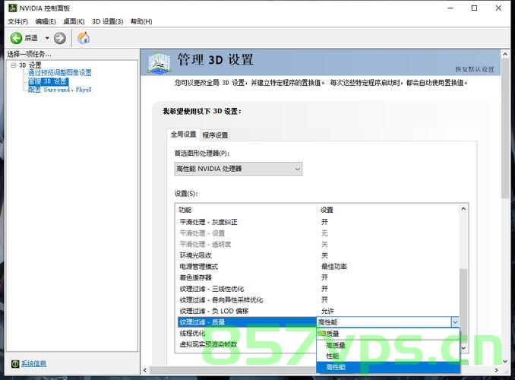Click the system information icon beside 系统信息
Image resolution: width=515 pixels, height=380 pixels.
pyautogui.click(x=15, y=363)
